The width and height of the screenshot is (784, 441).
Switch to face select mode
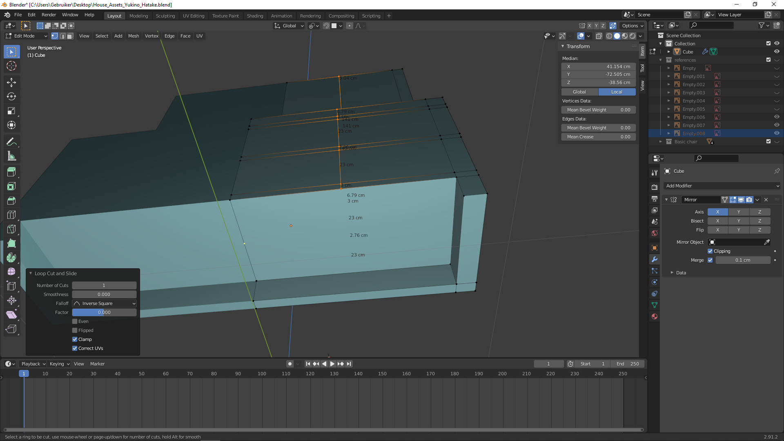click(x=70, y=36)
